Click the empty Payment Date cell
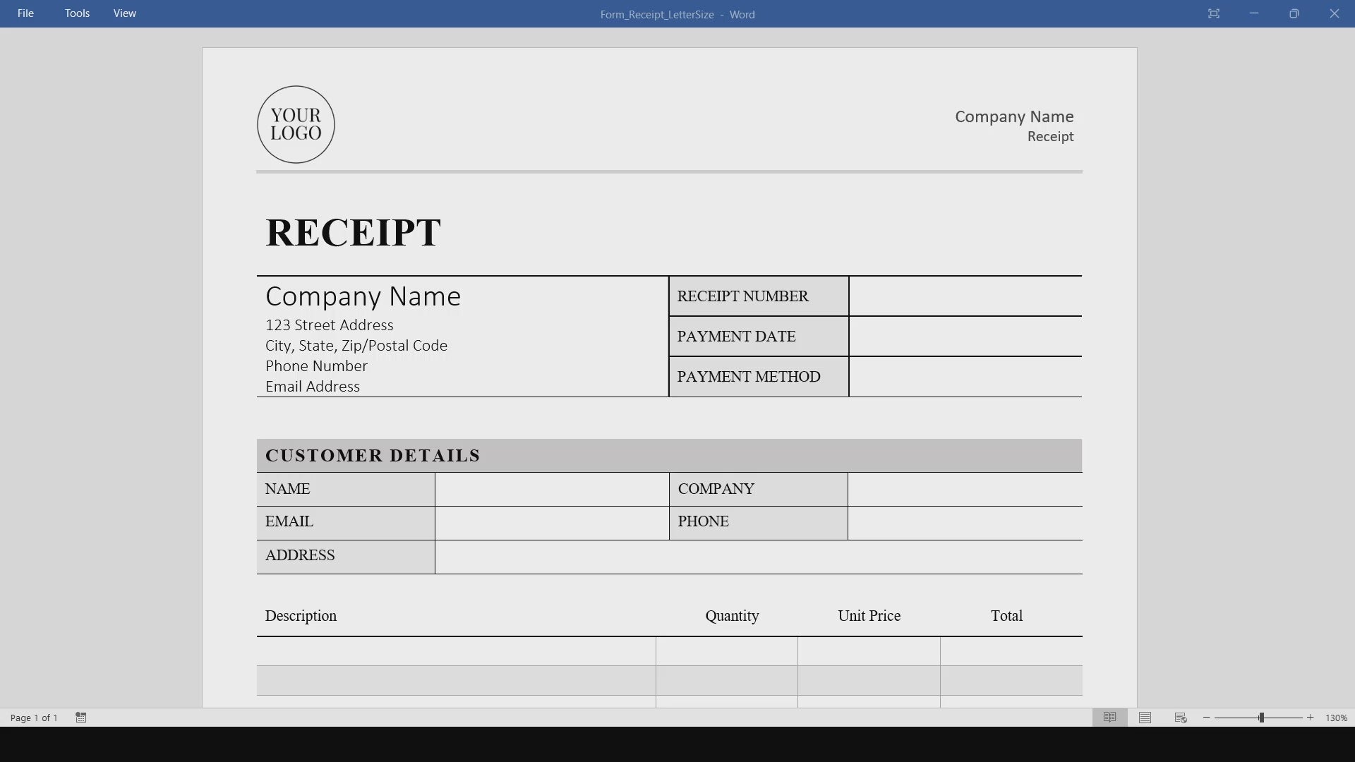The width and height of the screenshot is (1355, 762). [964, 337]
